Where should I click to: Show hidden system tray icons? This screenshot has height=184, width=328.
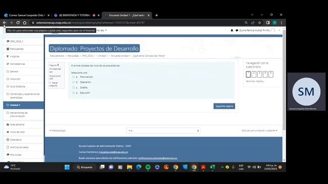point(222,167)
